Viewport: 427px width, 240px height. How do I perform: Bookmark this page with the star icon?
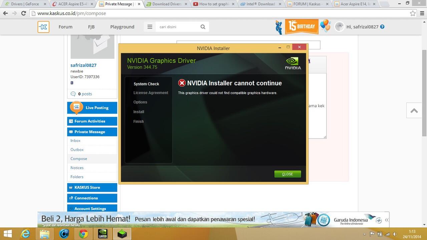[x=413, y=13]
